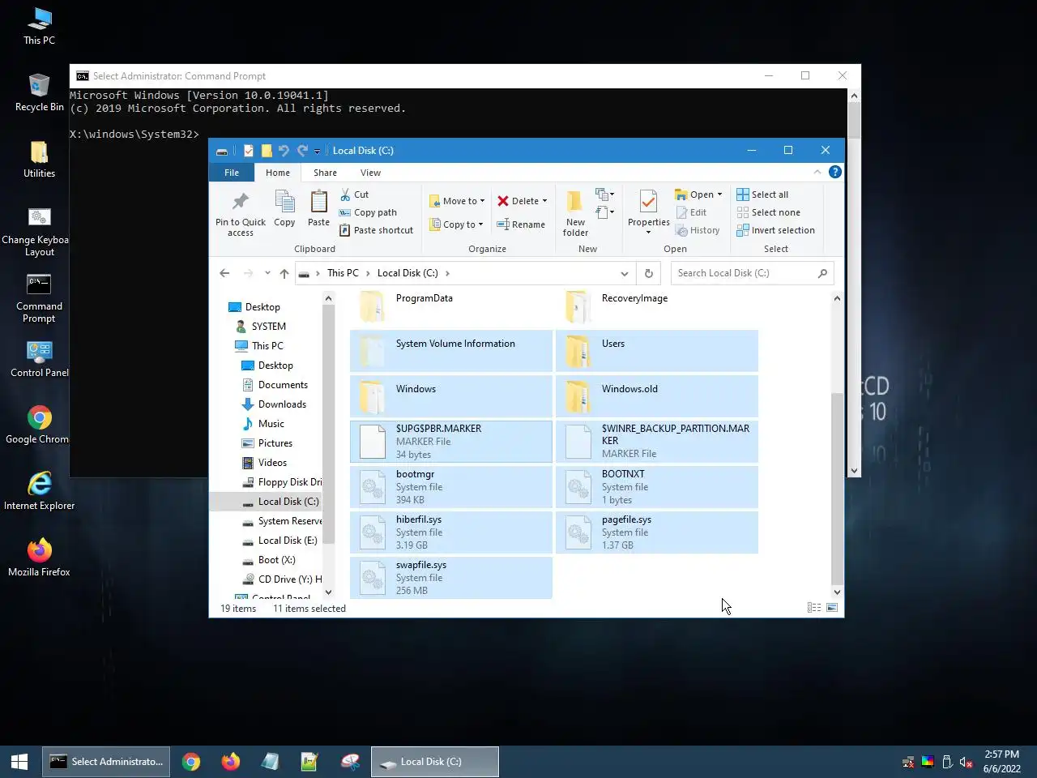Click the Local Disk (C:) taskbar button
The height and width of the screenshot is (778, 1037).
click(435, 762)
